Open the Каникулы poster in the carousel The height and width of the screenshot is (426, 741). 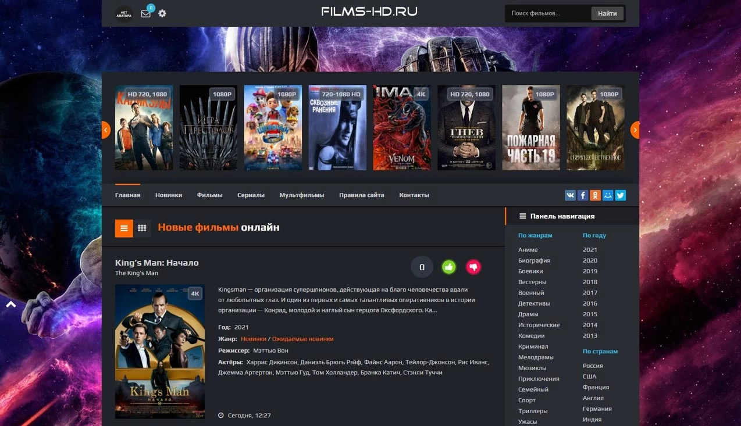(x=144, y=128)
